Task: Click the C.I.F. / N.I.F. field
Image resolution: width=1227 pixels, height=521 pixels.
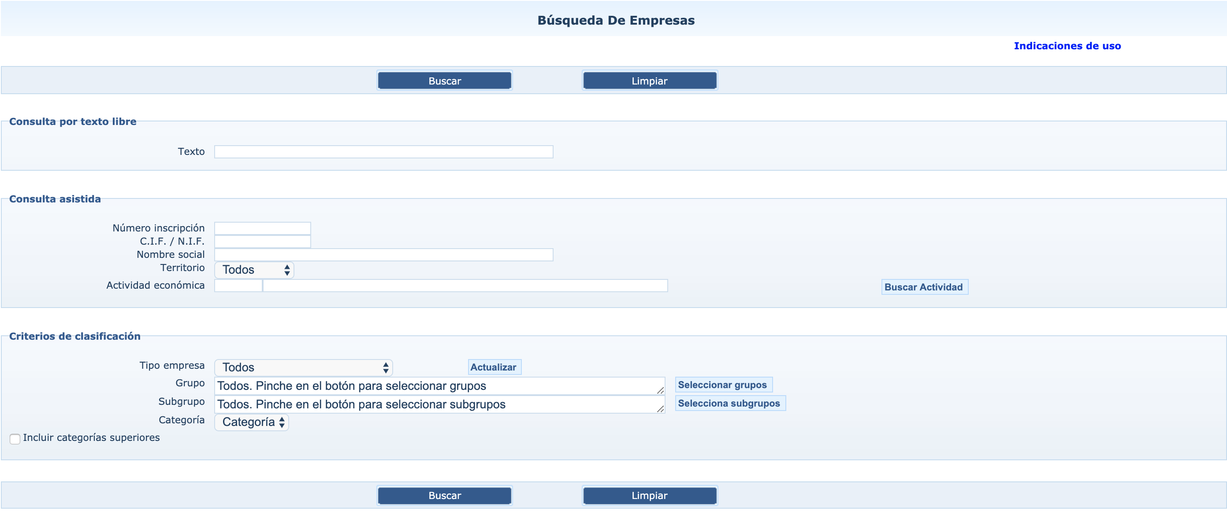Action: pyautogui.click(x=262, y=242)
